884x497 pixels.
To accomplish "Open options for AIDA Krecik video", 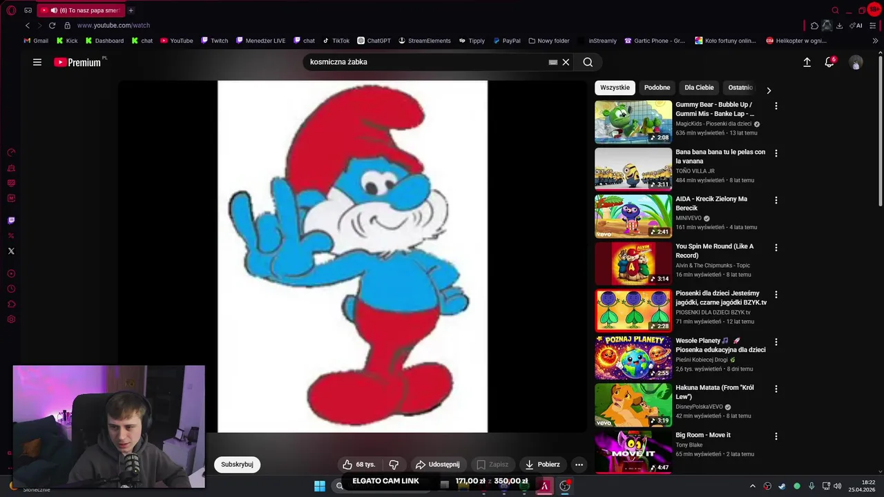I will 776,200.
